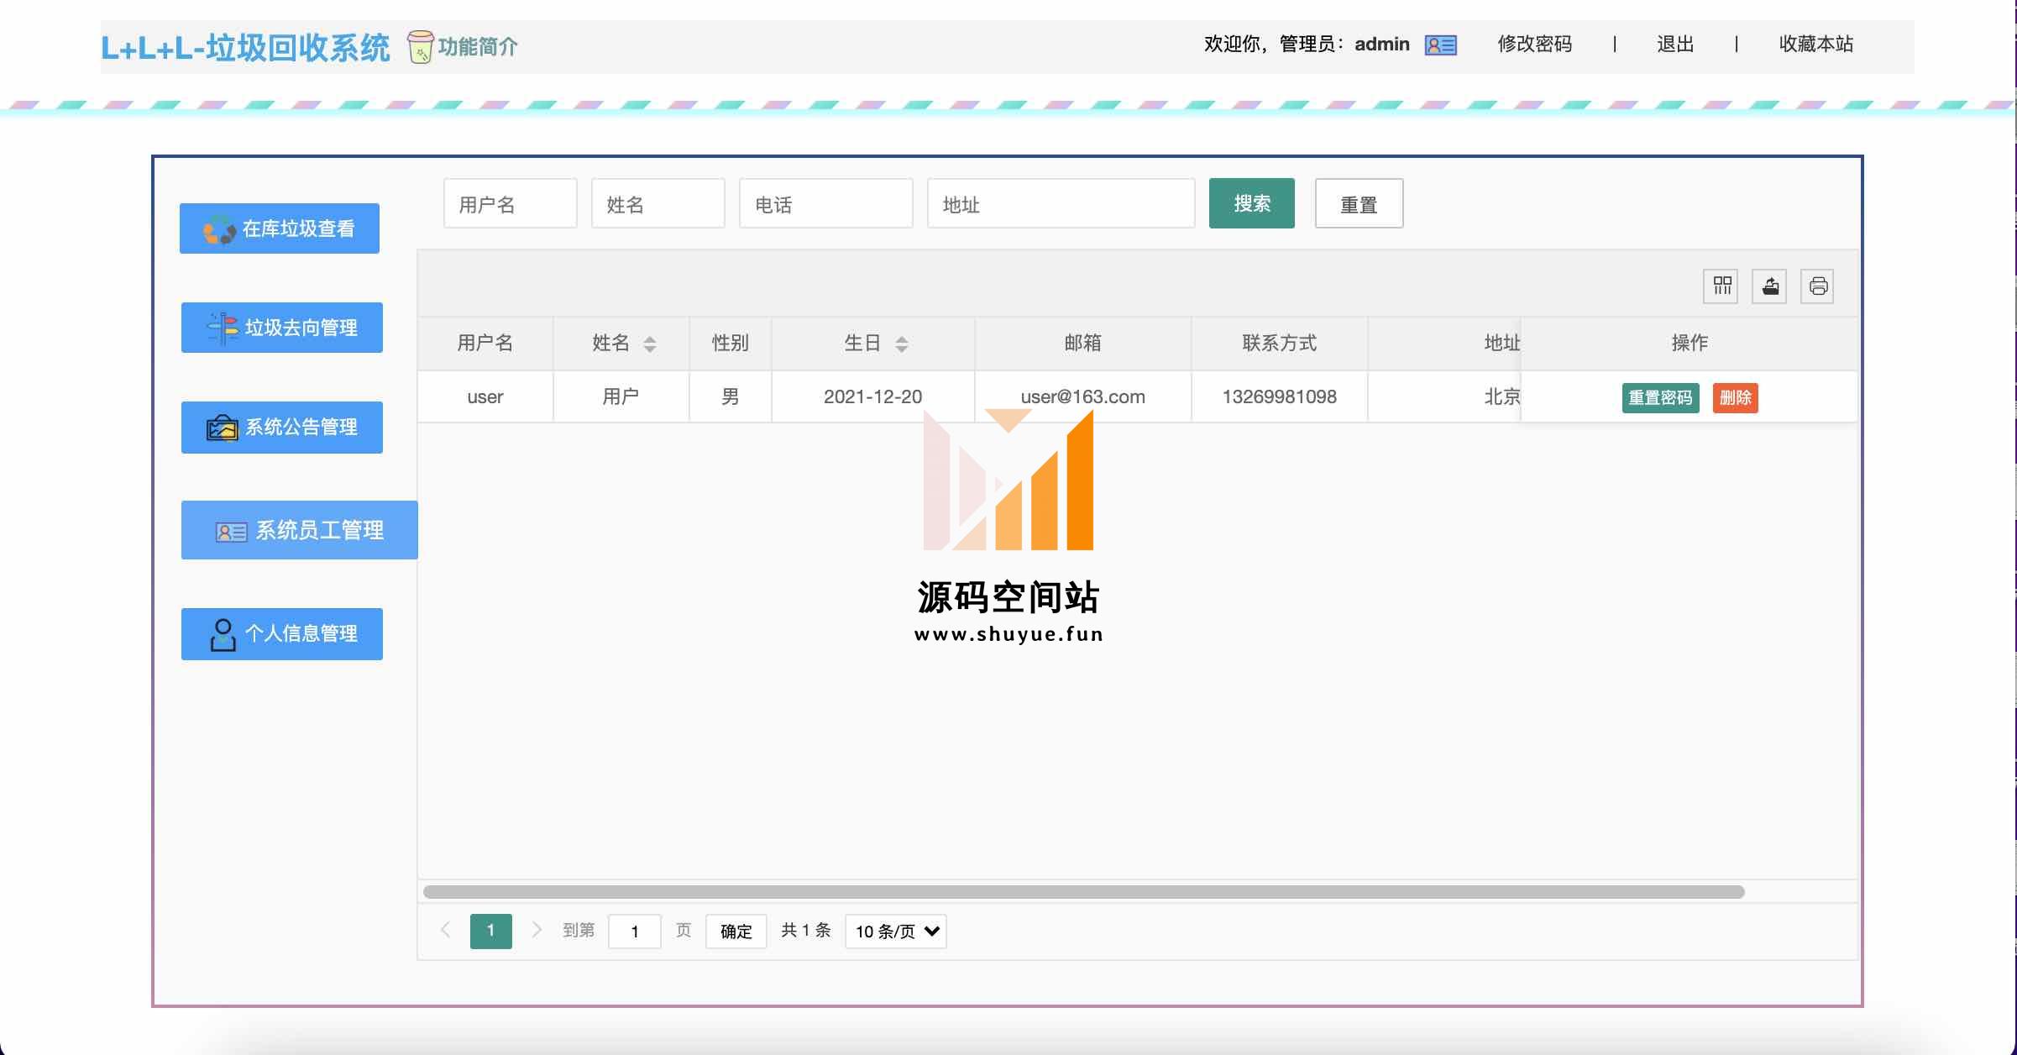Image resolution: width=2017 pixels, height=1055 pixels.
Task: Click the 修改密码 link
Action: pyautogui.click(x=1535, y=45)
